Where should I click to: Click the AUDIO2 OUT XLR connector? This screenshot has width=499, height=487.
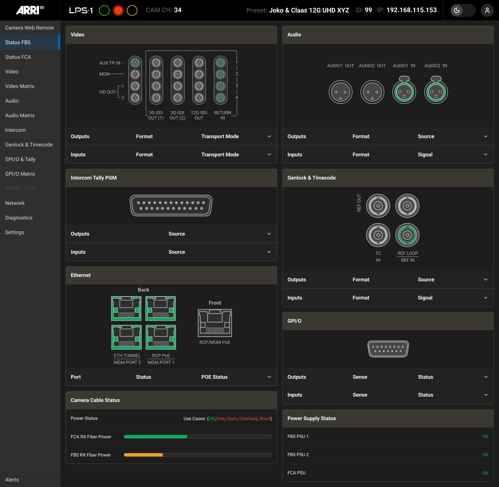tap(372, 92)
